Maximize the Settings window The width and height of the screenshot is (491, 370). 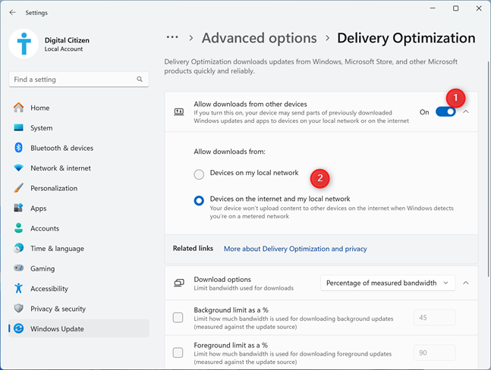coord(455,8)
